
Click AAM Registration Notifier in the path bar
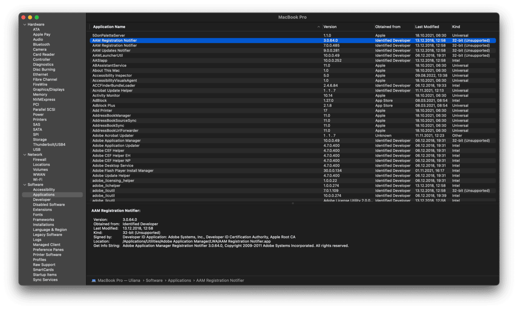(x=220, y=281)
